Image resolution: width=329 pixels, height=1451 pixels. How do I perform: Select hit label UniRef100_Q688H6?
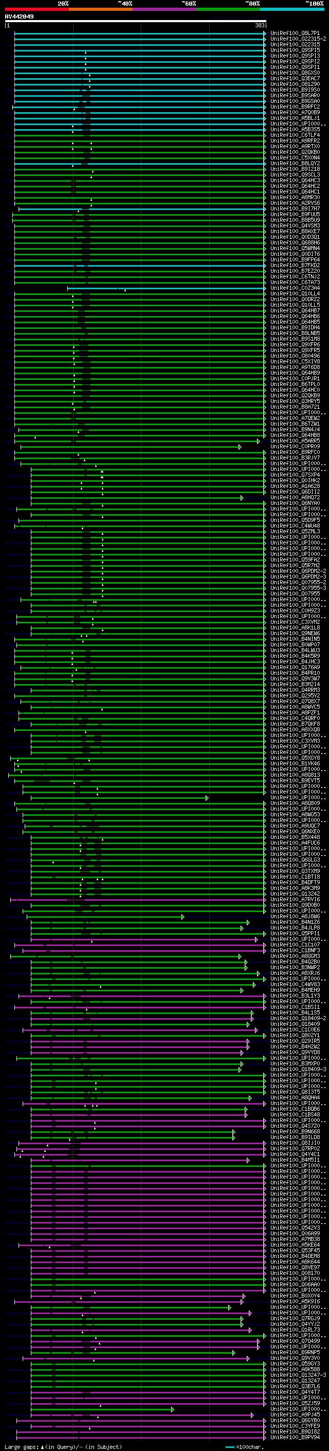(295, 243)
